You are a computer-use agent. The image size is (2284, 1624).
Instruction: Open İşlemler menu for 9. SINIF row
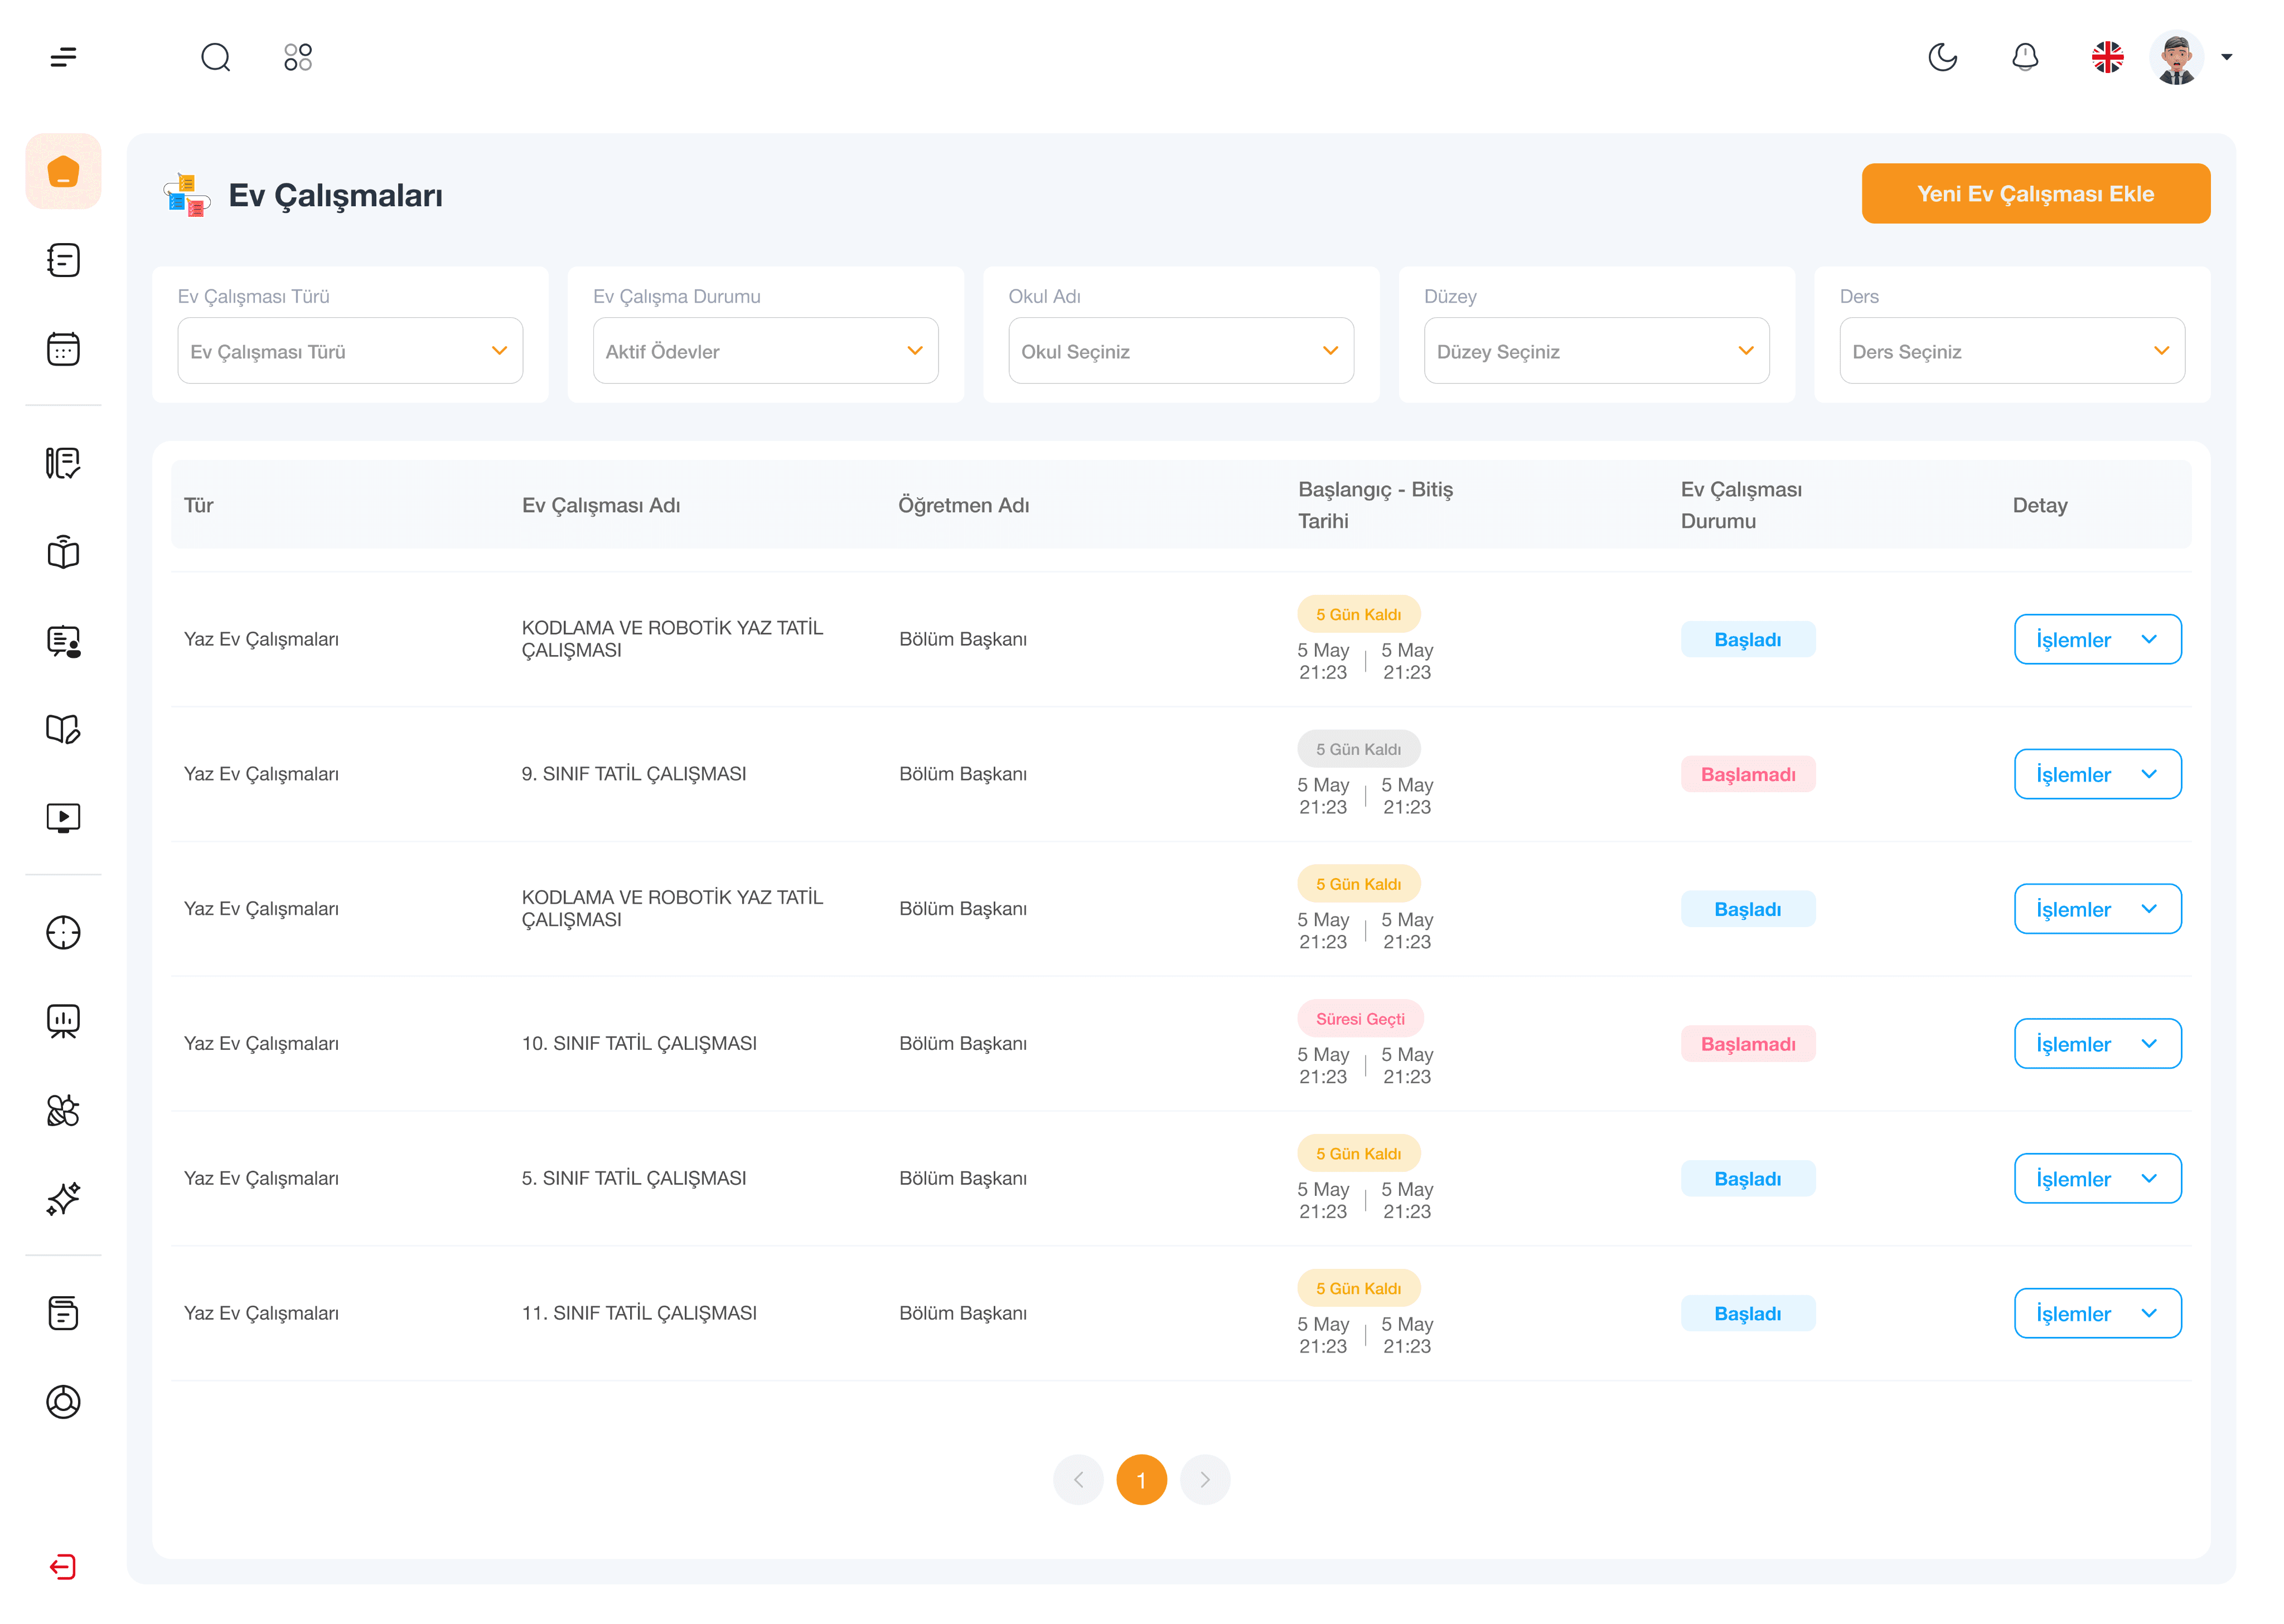[x=2097, y=774]
